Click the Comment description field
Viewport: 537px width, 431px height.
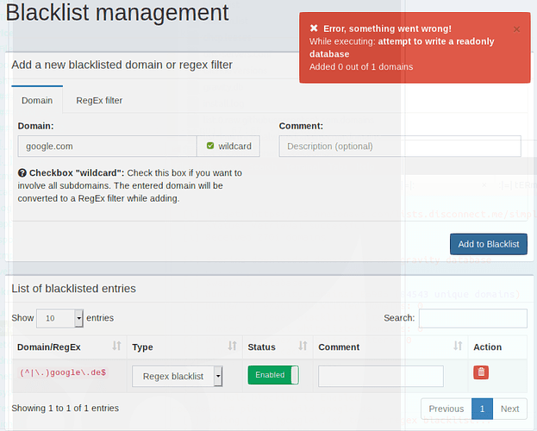pyautogui.click(x=400, y=147)
